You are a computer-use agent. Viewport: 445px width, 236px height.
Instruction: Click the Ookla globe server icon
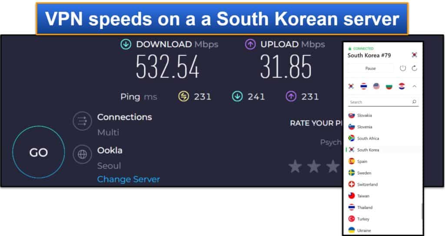point(82,154)
